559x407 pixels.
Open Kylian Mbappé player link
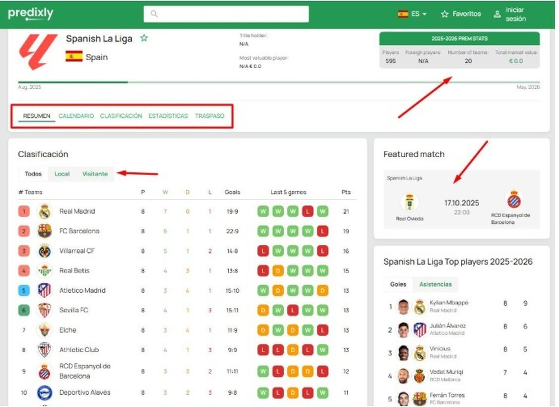point(449,303)
